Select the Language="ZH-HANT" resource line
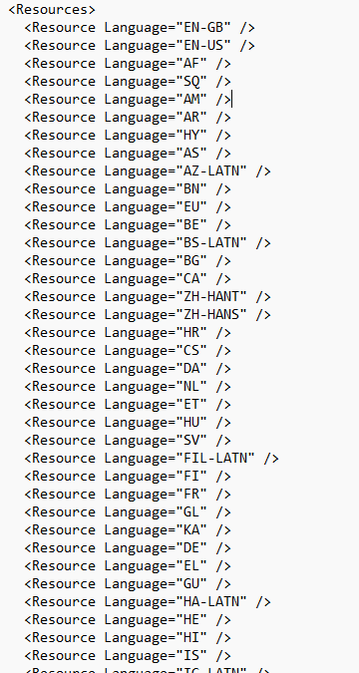359x673 pixels. [x=148, y=296]
